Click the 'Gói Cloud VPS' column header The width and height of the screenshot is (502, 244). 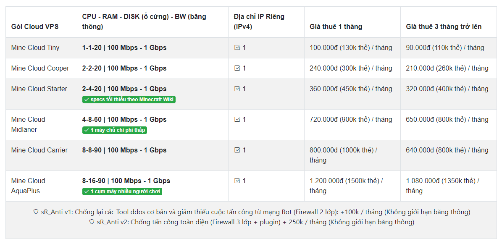[35, 27]
